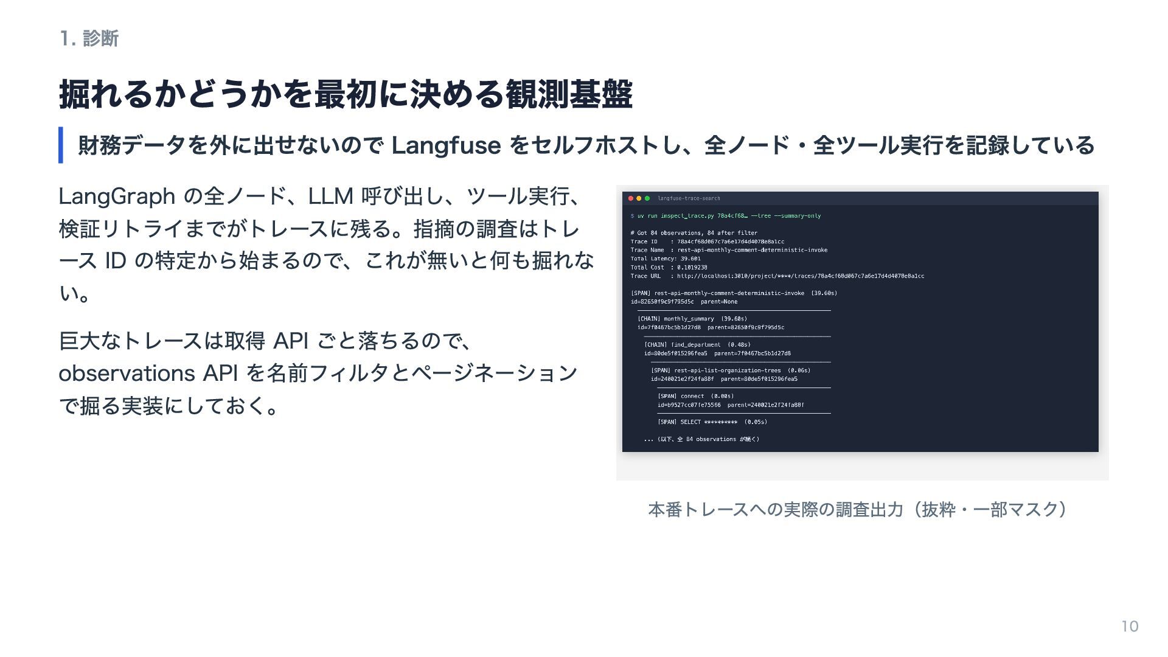Click the section label "1. 診断"
The height and width of the screenshot is (657, 1168).
[89, 38]
